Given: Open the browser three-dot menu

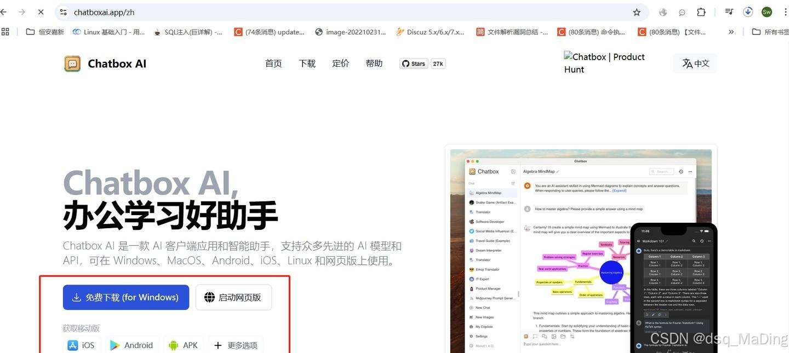Looking at the screenshot, I should pyautogui.click(x=785, y=12).
